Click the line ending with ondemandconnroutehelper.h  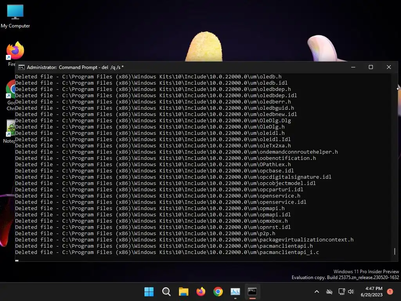177,152
